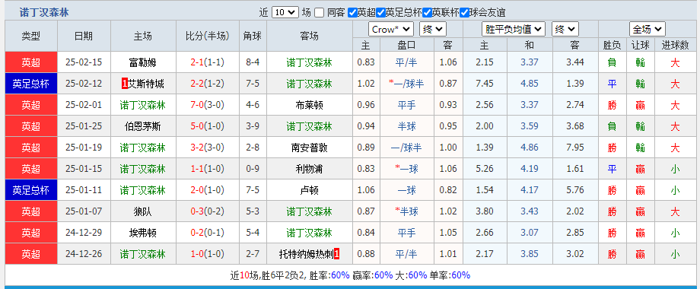Click the 5-0(1-0) score at 伯恩茅斯
700x289 pixels.
pyautogui.click(x=207, y=127)
